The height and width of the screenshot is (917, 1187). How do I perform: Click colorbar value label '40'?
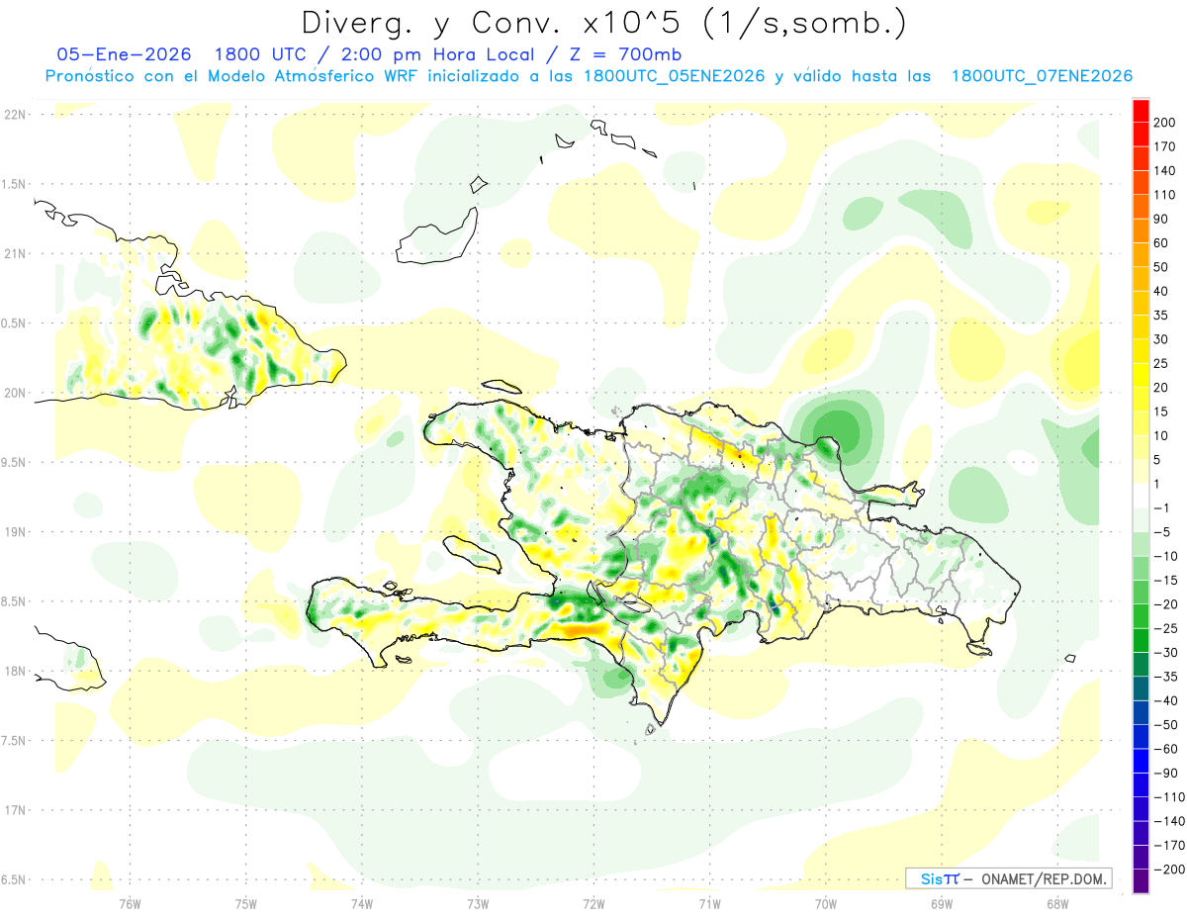tap(1161, 292)
